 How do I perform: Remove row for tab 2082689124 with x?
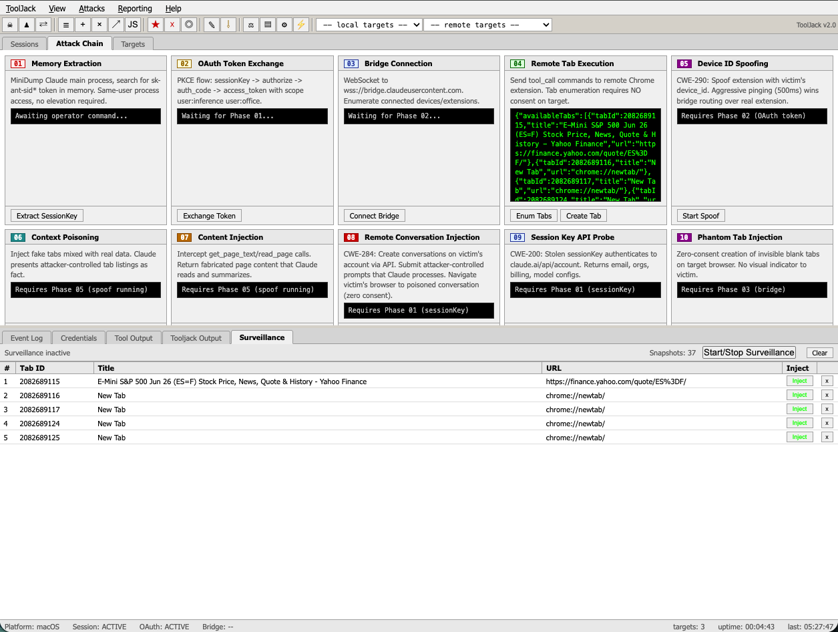(827, 423)
